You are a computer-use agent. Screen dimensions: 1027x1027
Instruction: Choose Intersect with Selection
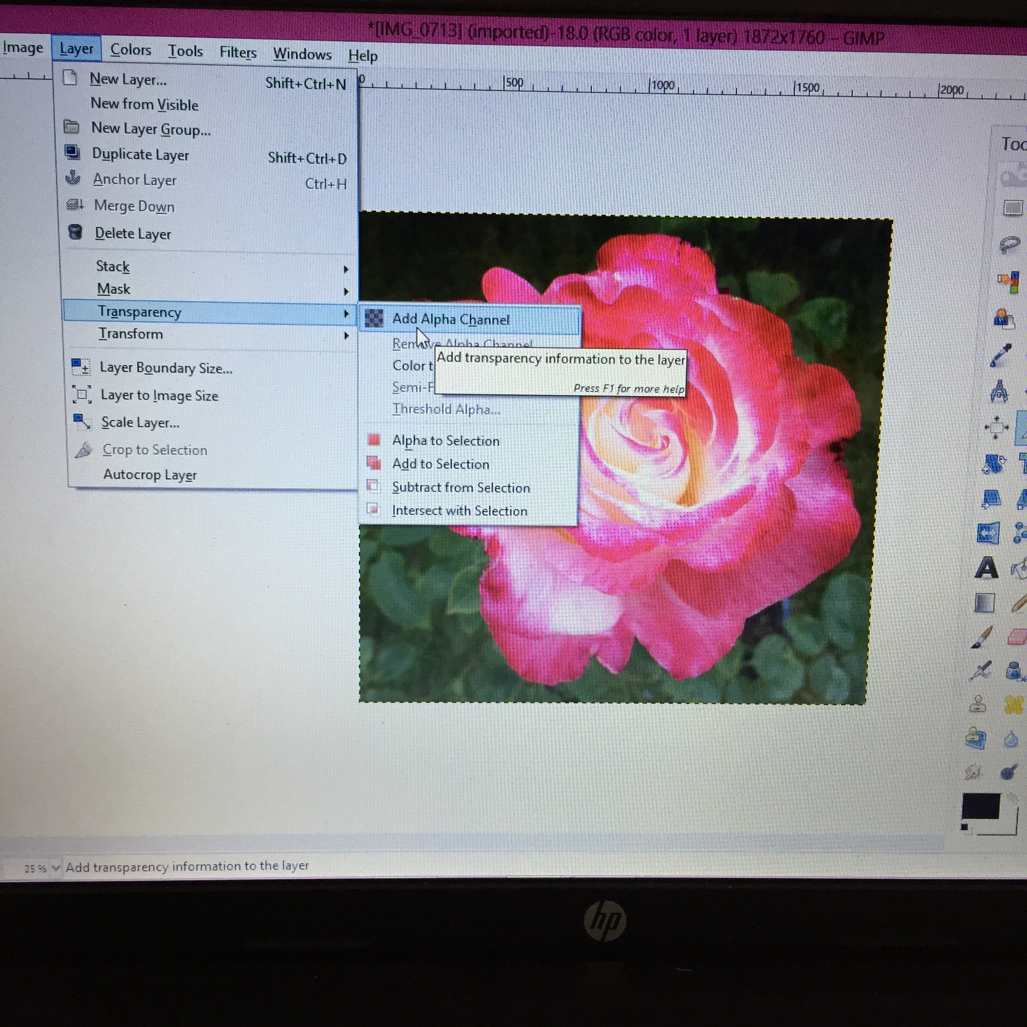point(469,511)
